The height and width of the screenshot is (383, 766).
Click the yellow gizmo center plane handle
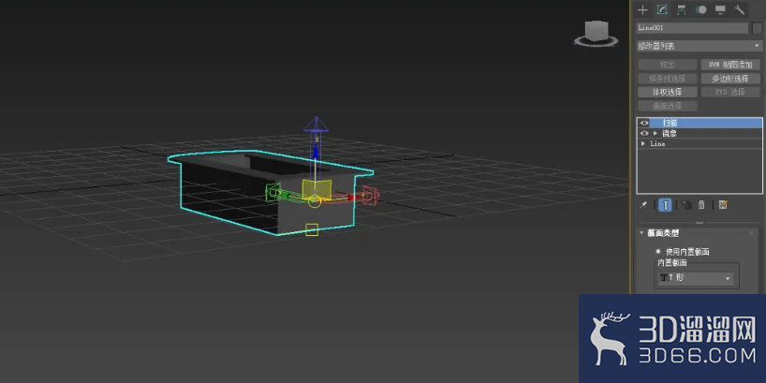pos(317,189)
